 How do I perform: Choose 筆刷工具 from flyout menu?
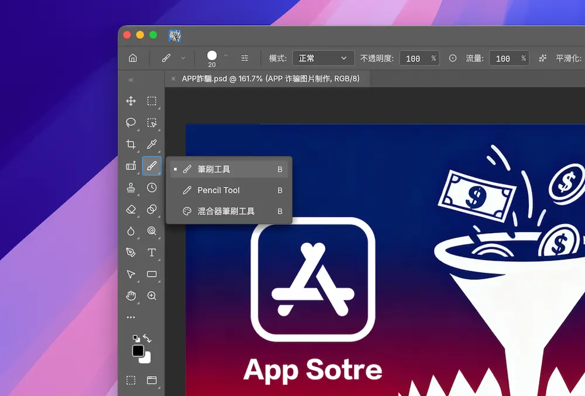(x=229, y=169)
